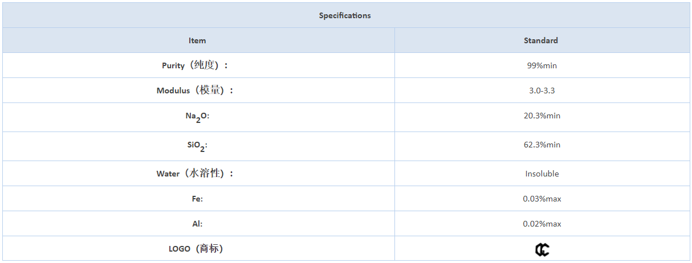Select the Specifications table header
The image size is (692, 263).
[345, 15]
